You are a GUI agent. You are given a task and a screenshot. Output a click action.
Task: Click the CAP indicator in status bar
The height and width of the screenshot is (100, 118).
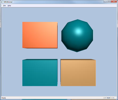105,98
